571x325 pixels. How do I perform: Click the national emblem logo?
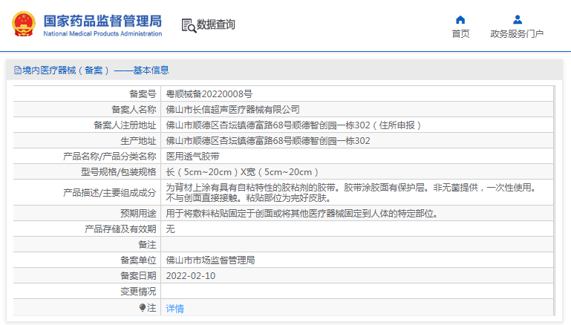coord(24,24)
